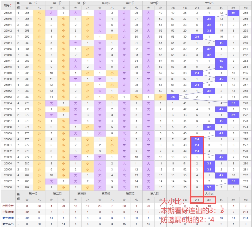Click the bottom 第三位 header cell
The width and height of the screenshot is (252, 227).
coord(82,194)
